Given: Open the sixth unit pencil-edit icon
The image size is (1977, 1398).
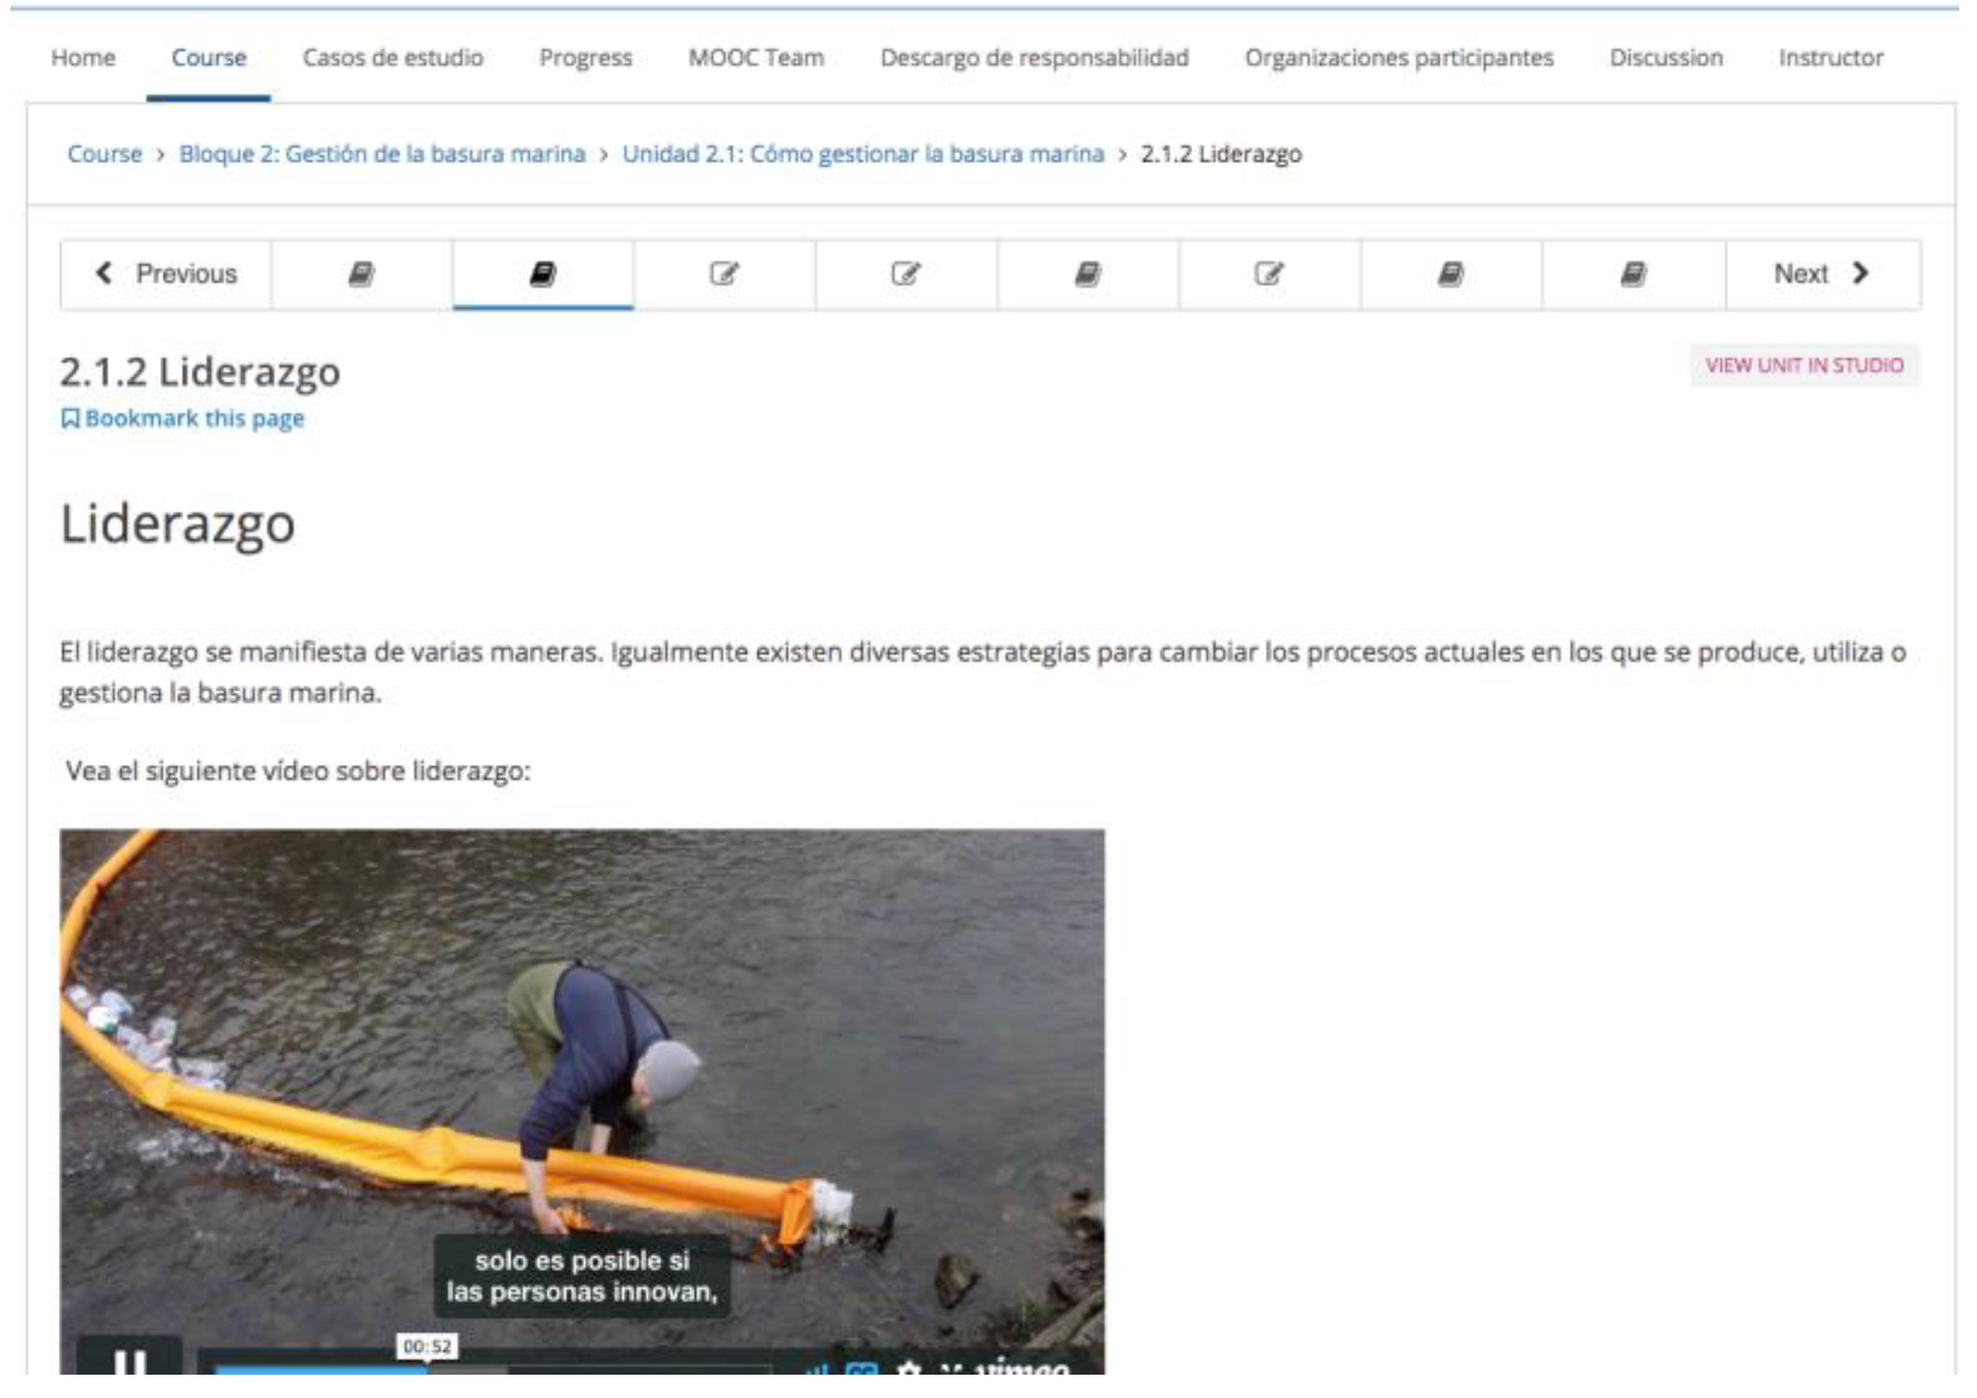Looking at the screenshot, I should click(x=1269, y=275).
